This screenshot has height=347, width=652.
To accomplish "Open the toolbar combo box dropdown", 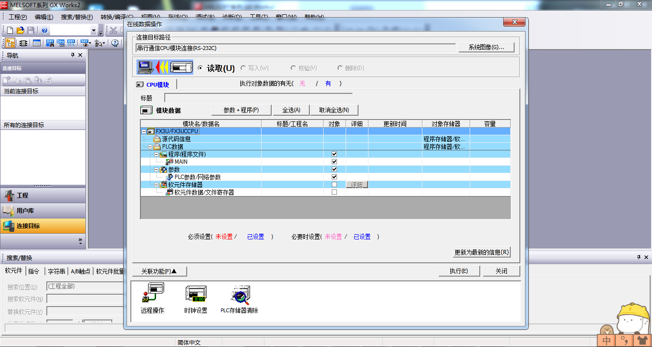I will tap(94, 30).
